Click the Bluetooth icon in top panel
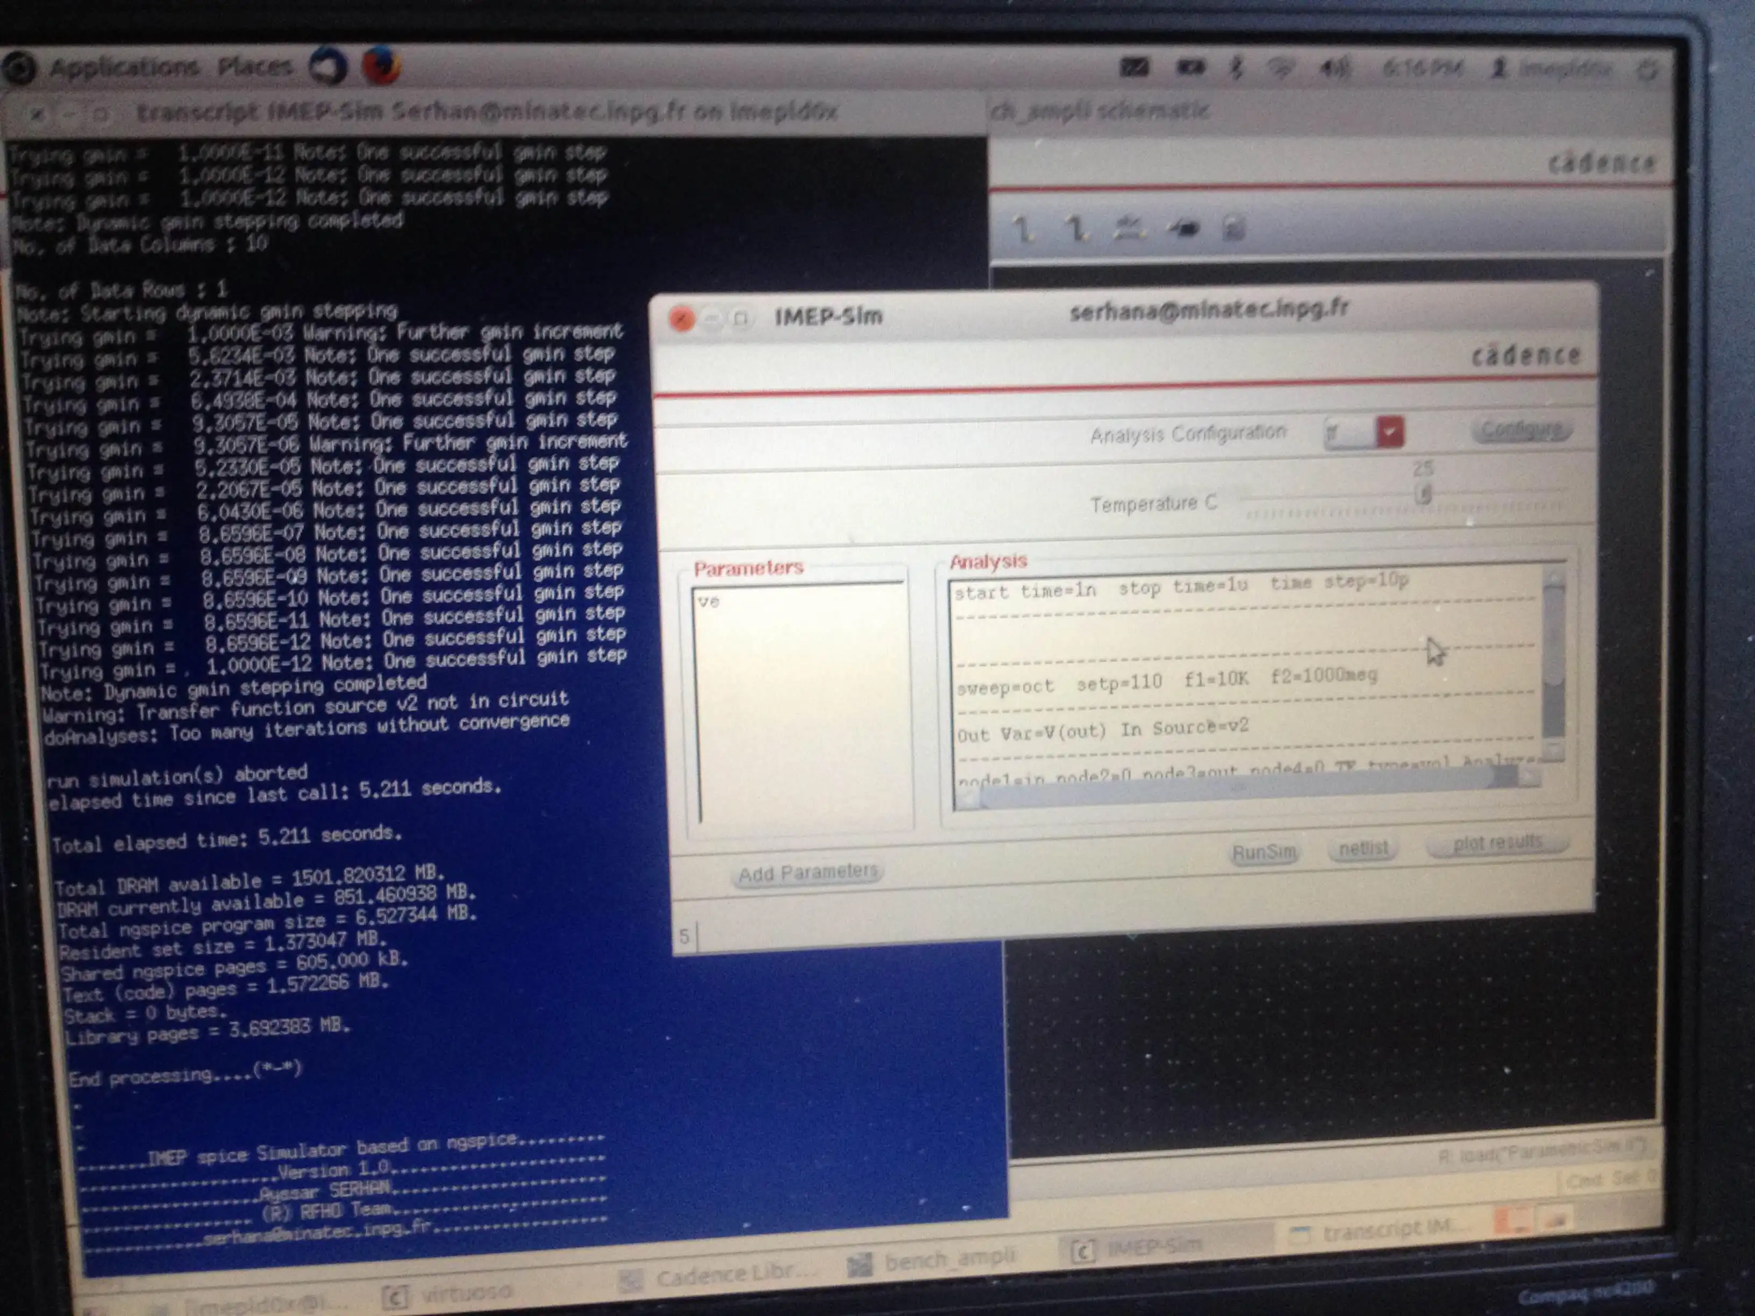Image resolution: width=1755 pixels, height=1316 pixels. click(1235, 68)
